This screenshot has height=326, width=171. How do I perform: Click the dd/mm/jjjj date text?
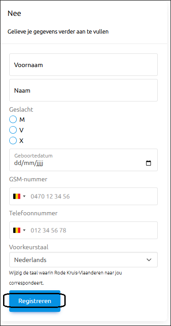click(x=29, y=163)
